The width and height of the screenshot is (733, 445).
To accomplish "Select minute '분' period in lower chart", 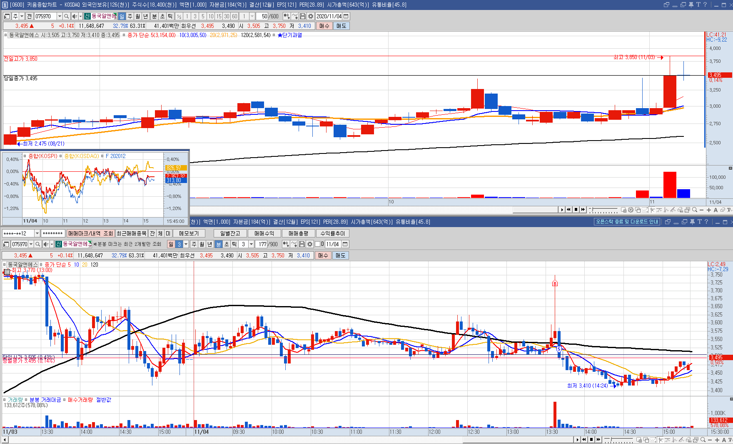I will click(x=218, y=244).
